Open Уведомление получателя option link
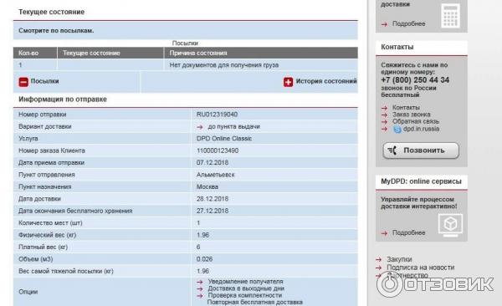Image resolution: width=502 pixels, height=306 pixels. tap(245, 282)
